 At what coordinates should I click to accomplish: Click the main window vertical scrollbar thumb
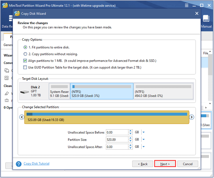tap(210, 65)
